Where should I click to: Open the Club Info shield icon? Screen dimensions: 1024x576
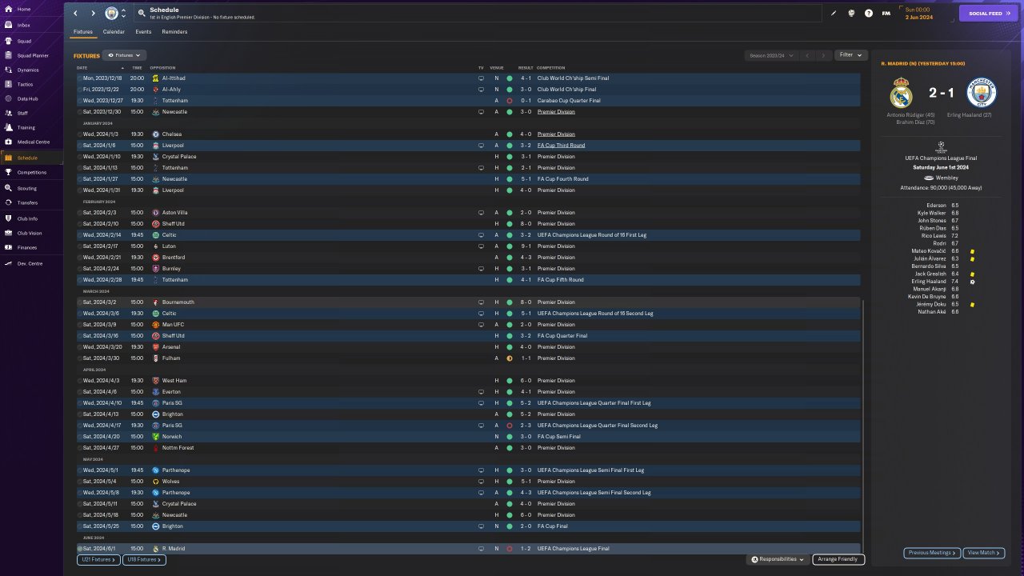(8, 218)
